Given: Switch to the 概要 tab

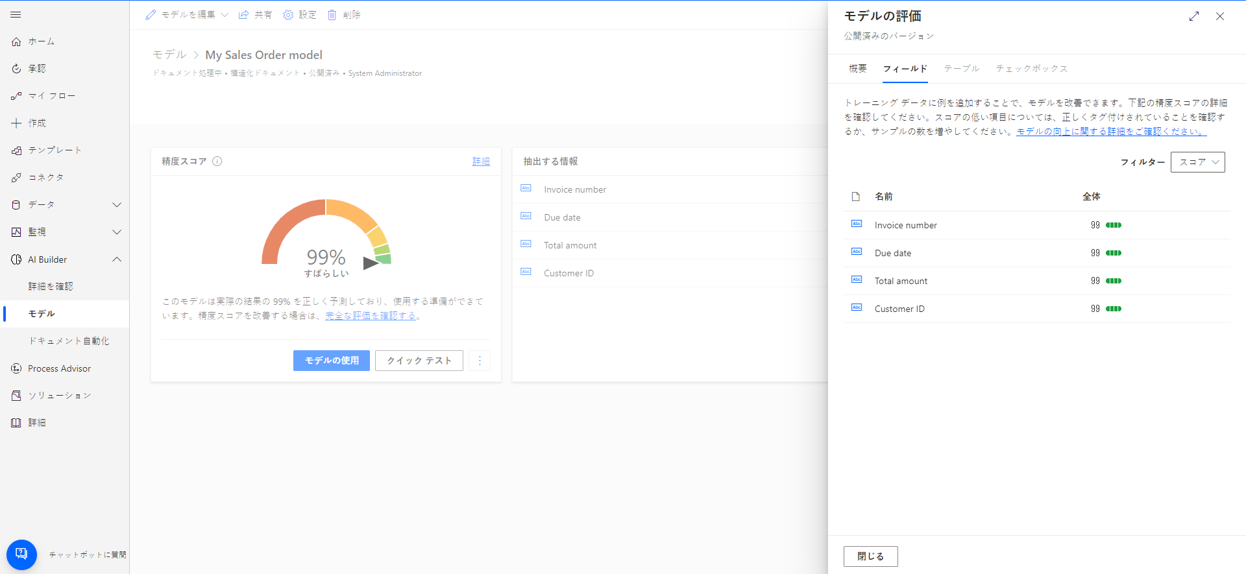Looking at the screenshot, I should click(858, 69).
